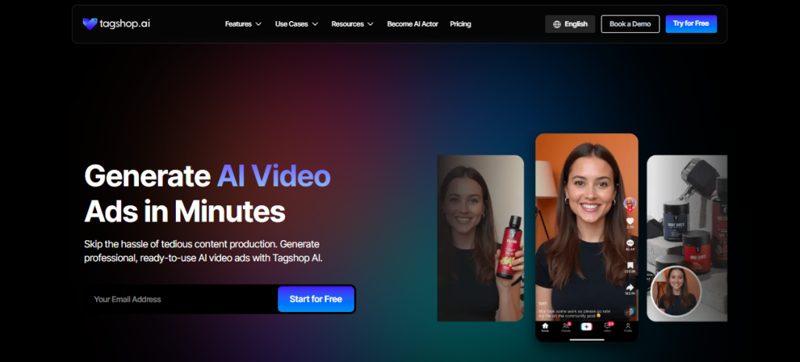Screen dimensions: 800x362
Task: Open the English language selector
Action: coord(570,24)
